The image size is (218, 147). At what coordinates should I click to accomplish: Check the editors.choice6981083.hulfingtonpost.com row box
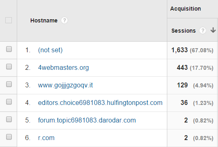[9, 102]
